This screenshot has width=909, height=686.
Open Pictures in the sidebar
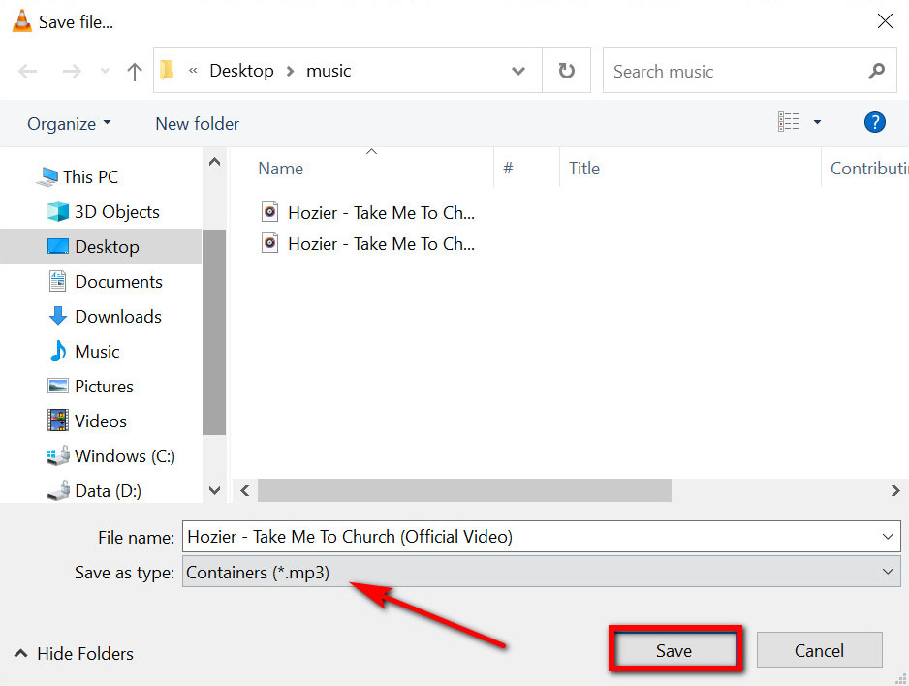(x=90, y=386)
